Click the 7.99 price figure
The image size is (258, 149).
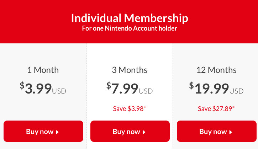tap(125, 88)
